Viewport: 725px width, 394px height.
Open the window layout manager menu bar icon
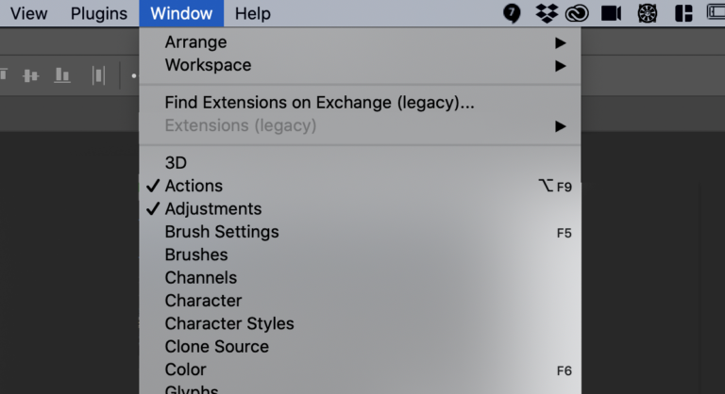(683, 13)
